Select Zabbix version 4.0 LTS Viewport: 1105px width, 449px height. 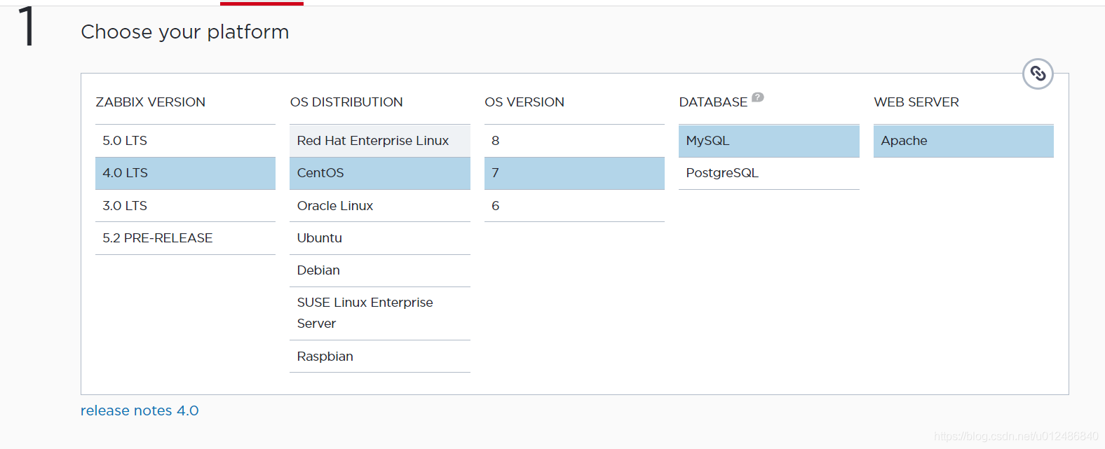(x=185, y=173)
